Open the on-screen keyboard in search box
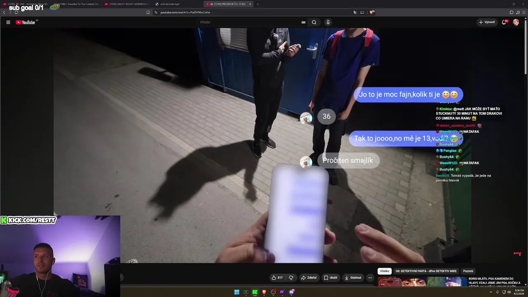This screenshot has width=528, height=297. tap(304, 22)
